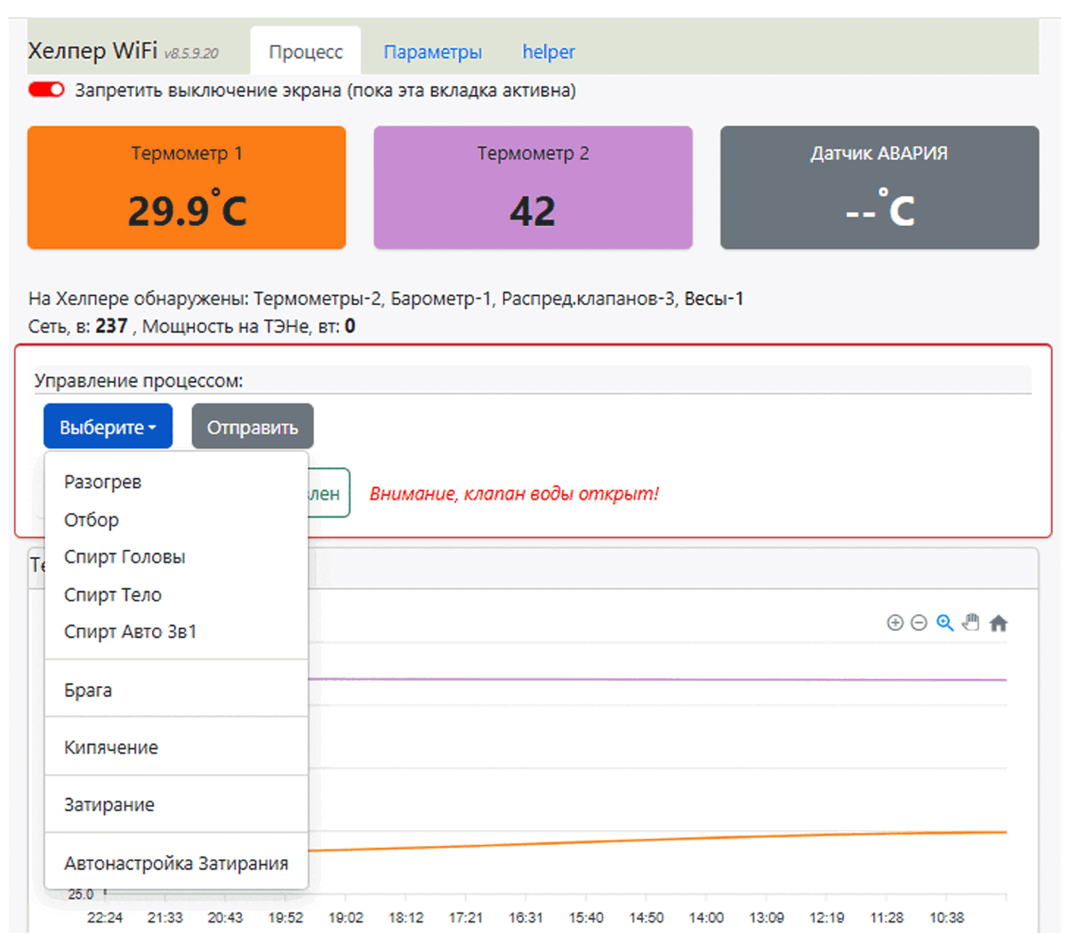The height and width of the screenshot is (934, 1067).
Task: Toggle the screen-off prevention switch
Action: [46, 90]
